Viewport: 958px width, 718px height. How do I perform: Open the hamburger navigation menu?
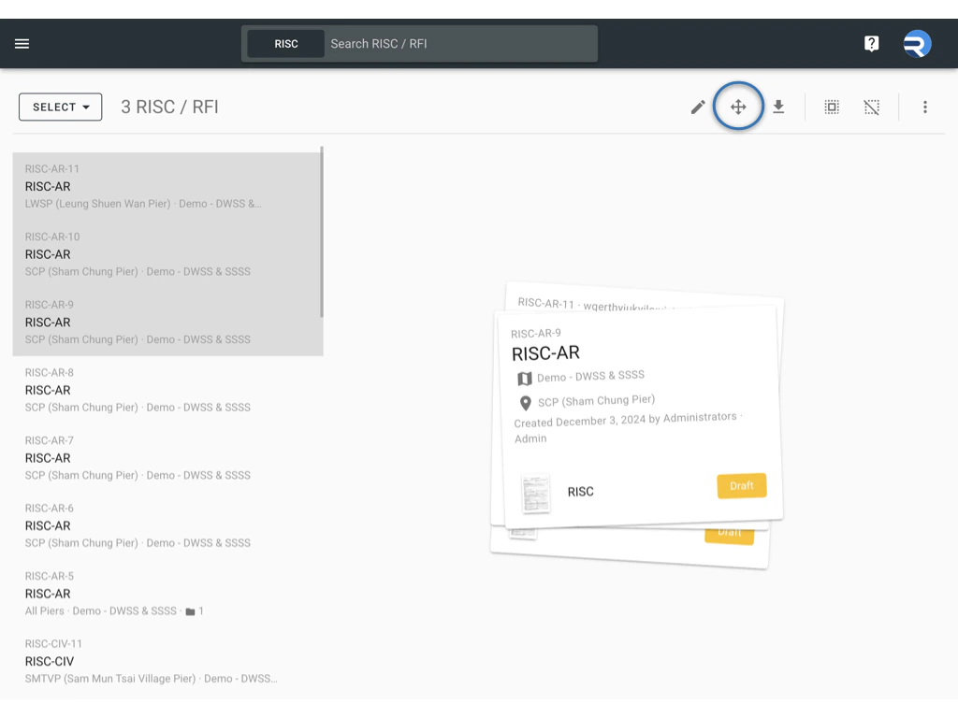coord(22,43)
